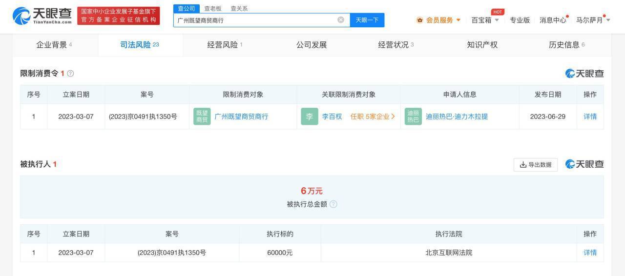Click 李 avatar icon for 李百权

[309, 117]
